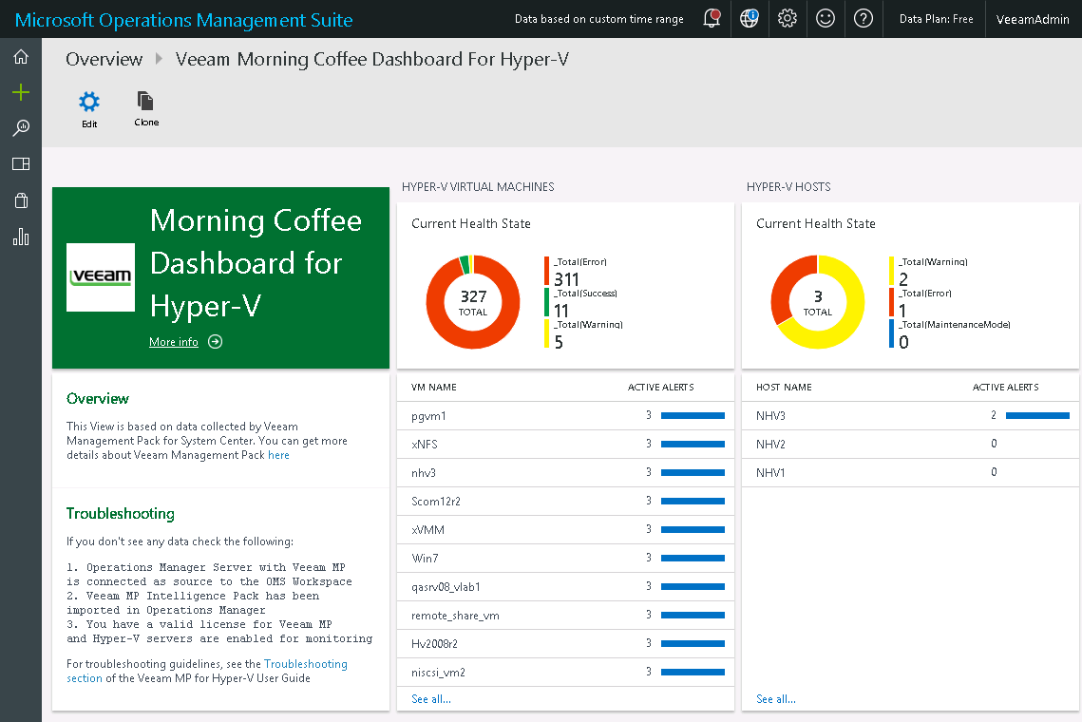Screen dimensions: 1082x722
Task: Click the green plus icon in sidebar
Action: 21,92
